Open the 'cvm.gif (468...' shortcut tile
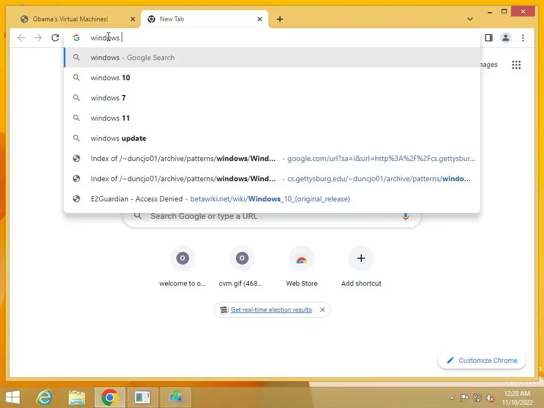The image size is (544, 408). coord(242,267)
